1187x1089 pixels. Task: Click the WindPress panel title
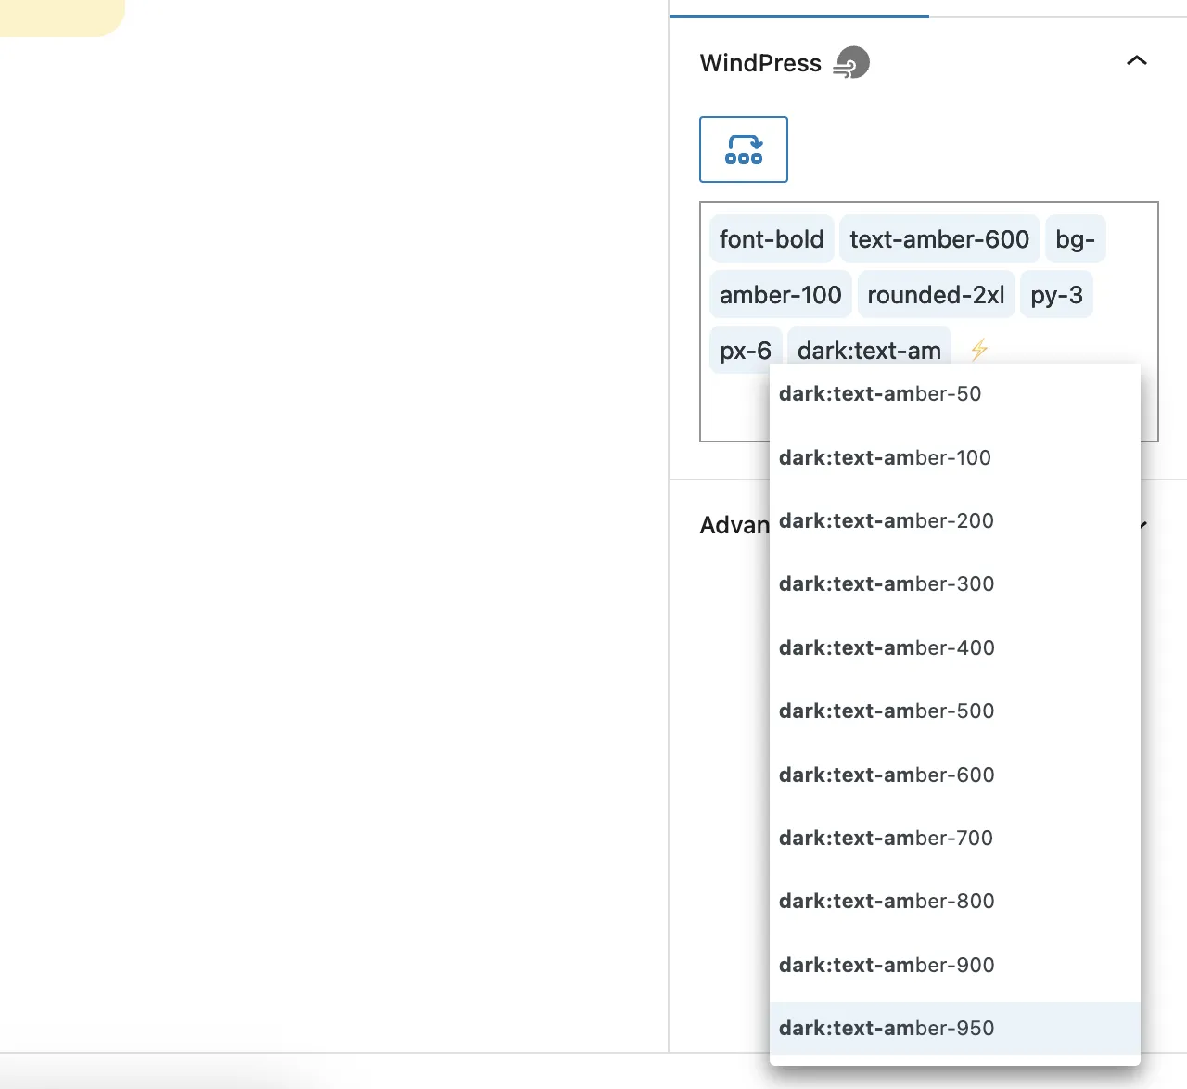(760, 63)
